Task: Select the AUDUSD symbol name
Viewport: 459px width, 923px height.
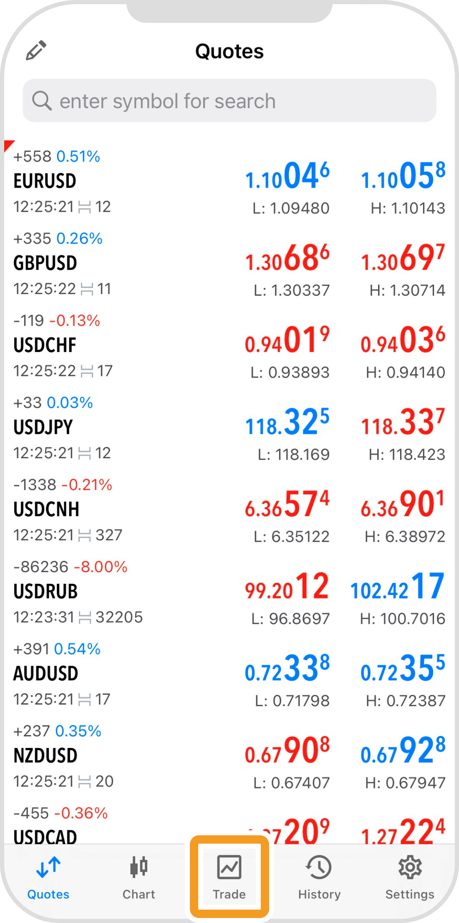Action: [x=46, y=673]
